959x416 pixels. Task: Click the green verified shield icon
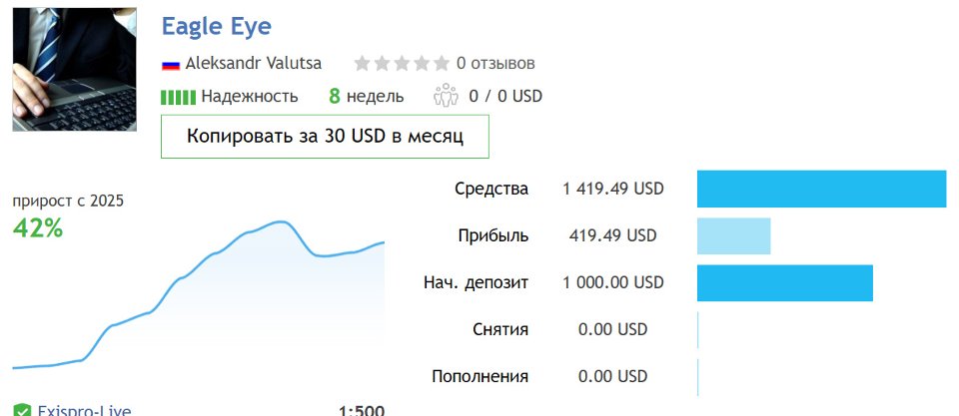(x=21, y=410)
